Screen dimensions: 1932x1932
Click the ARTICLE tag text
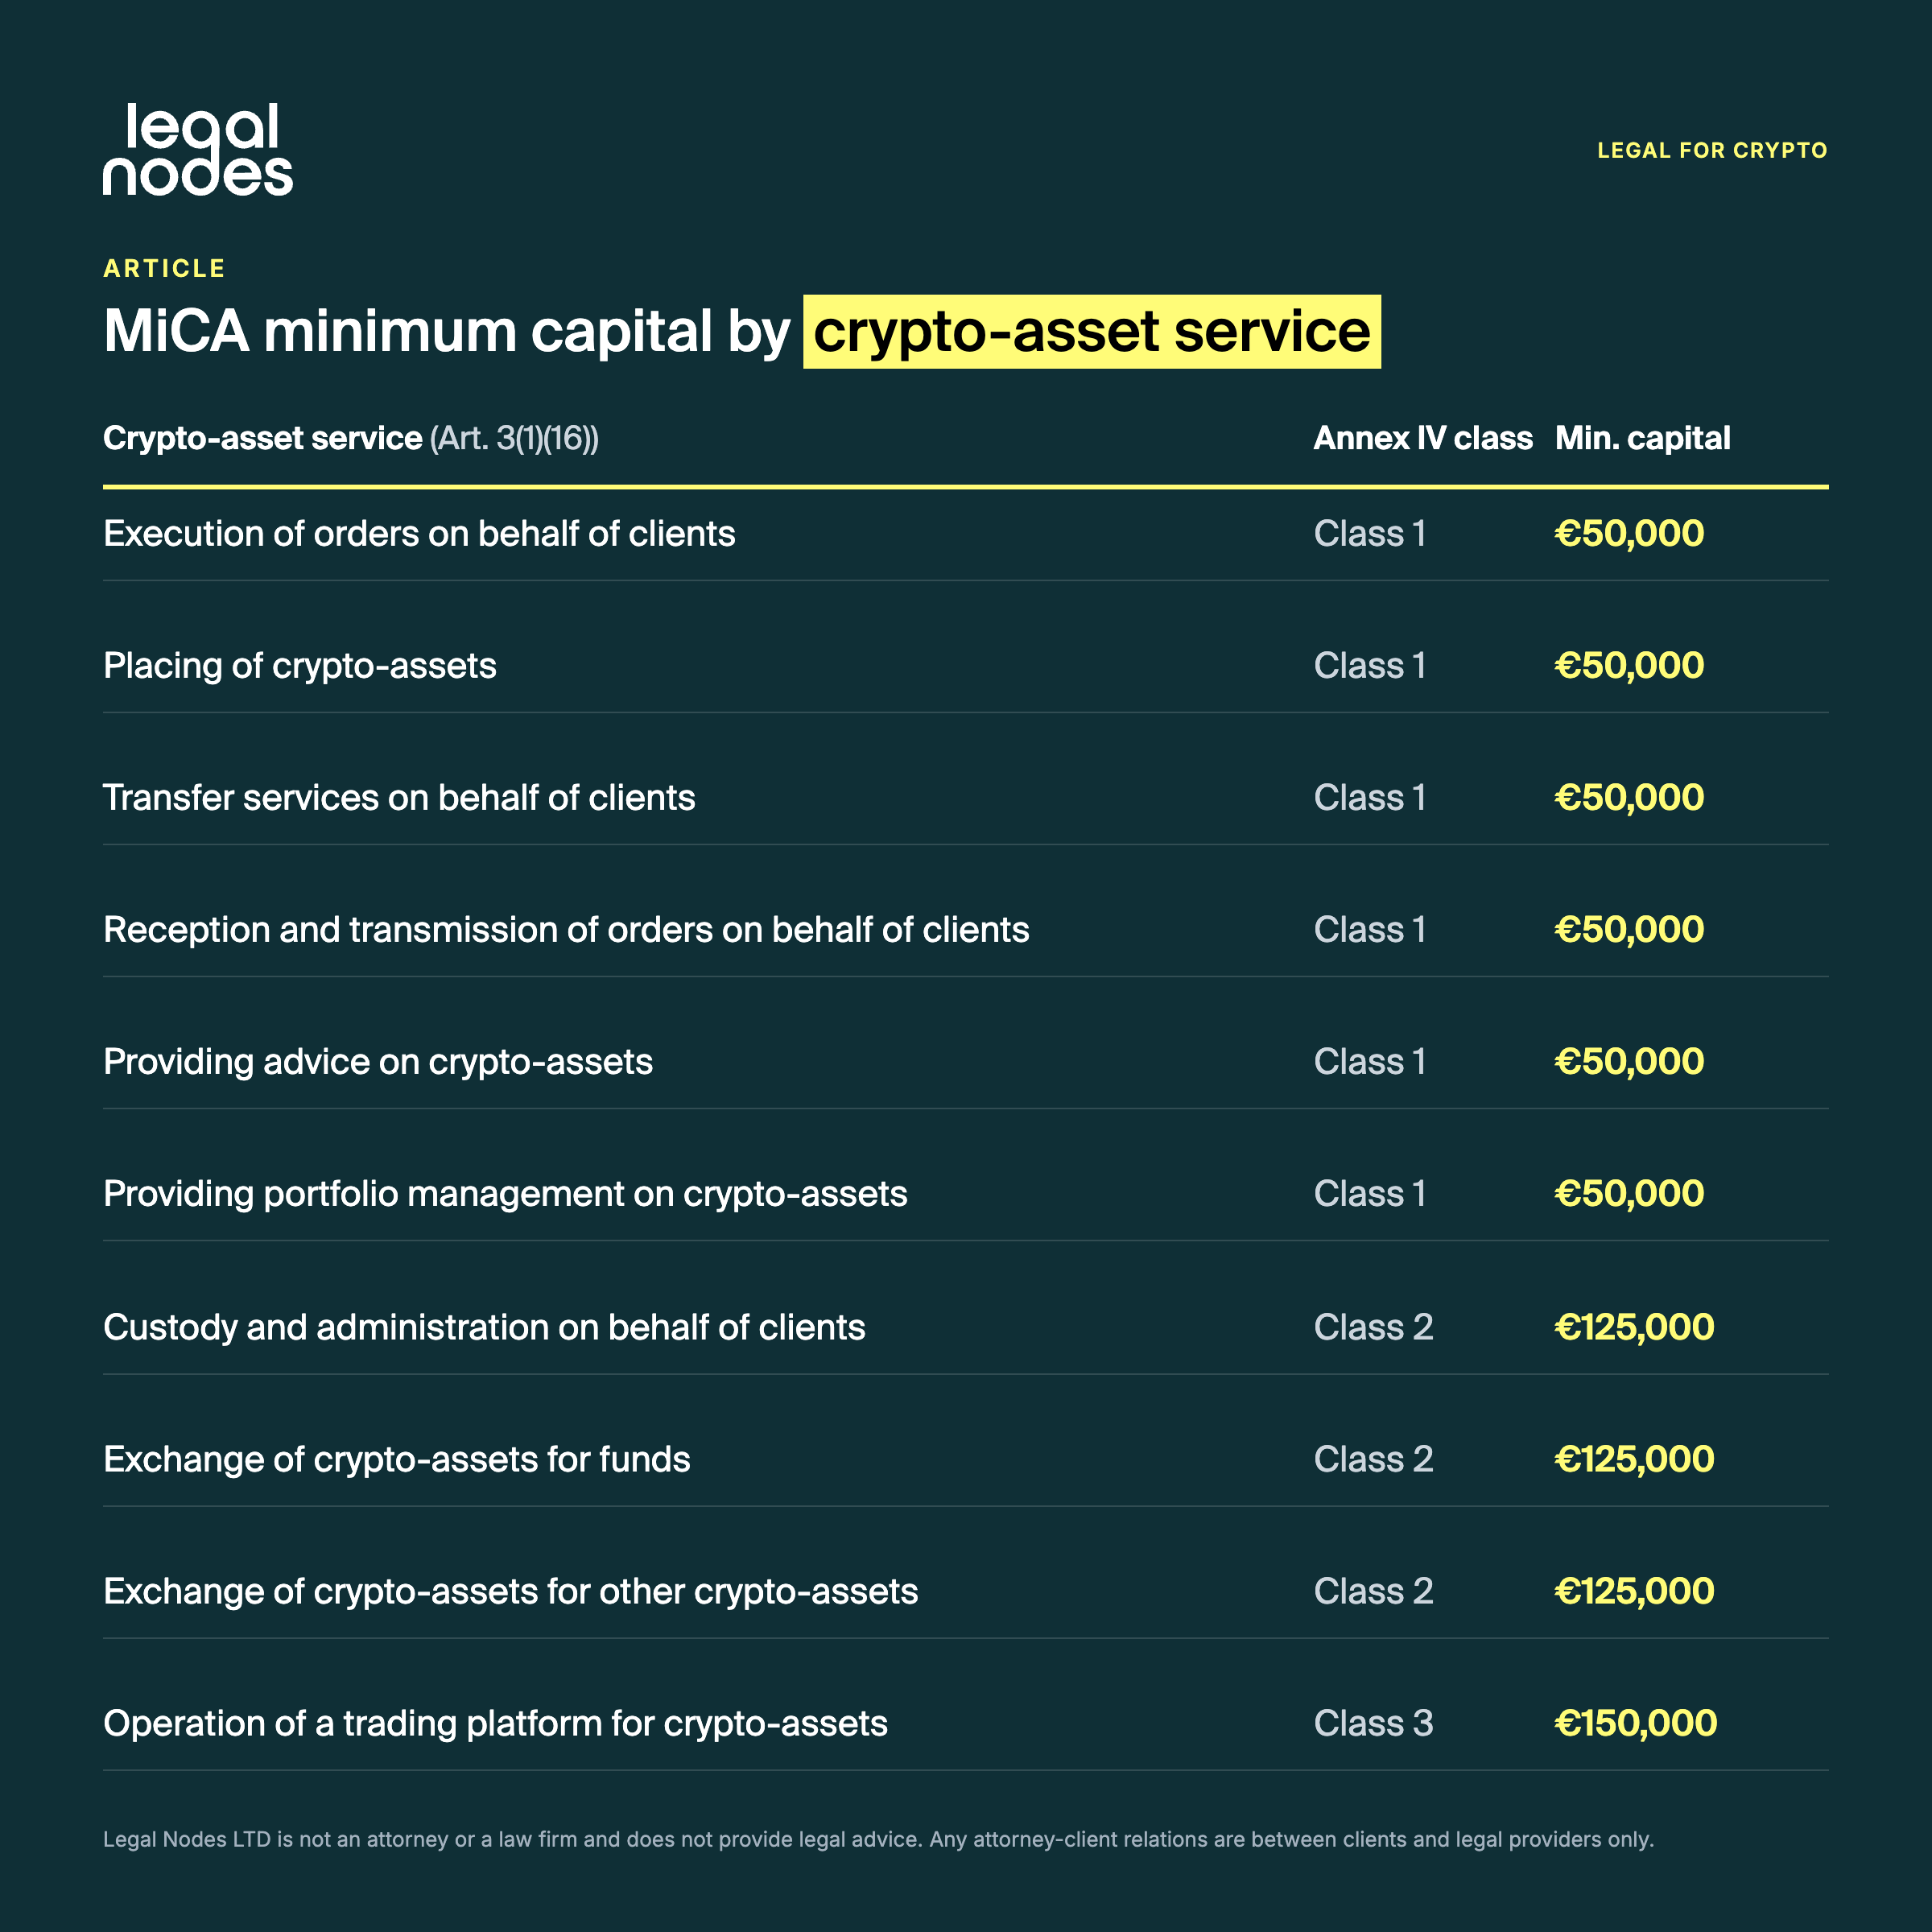click(164, 268)
